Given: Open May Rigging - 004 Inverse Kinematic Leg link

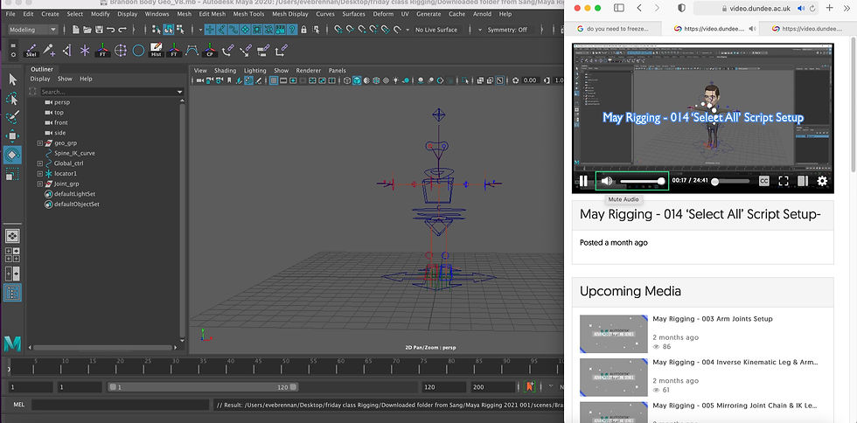Looking at the screenshot, I should 735,362.
